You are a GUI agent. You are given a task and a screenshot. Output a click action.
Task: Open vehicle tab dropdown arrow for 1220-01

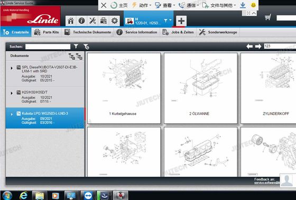tap(170, 20)
